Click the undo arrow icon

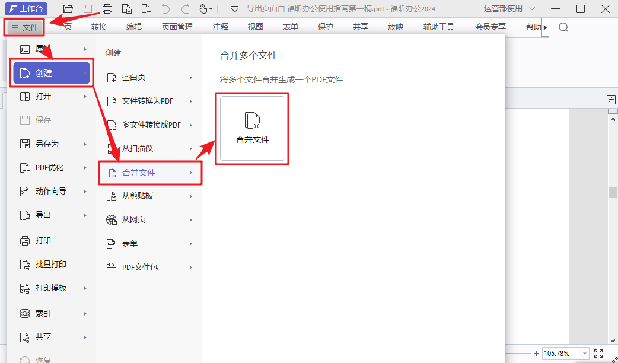coord(165,9)
